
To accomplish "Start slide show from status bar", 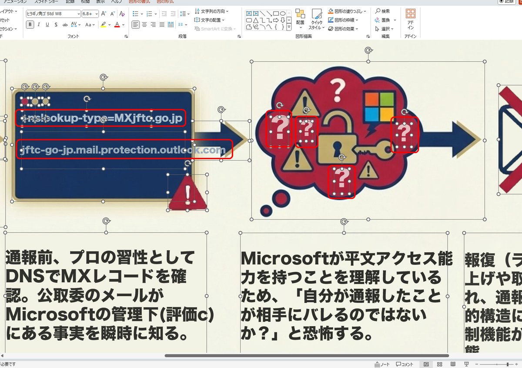I will point(467,364).
